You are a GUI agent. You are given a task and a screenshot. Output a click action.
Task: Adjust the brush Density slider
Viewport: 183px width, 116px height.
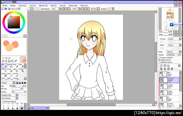(19, 92)
